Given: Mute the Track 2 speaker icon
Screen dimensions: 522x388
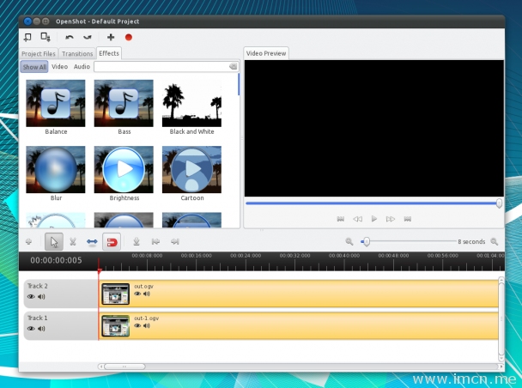Looking at the screenshot, I should (41, 296).
